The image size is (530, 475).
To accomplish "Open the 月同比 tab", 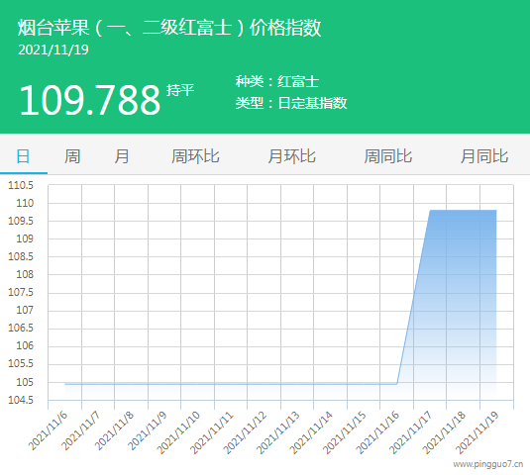I will click(484, 156).
